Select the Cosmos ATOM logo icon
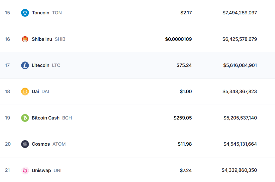The width and height of the screenshot is (275, 182). tap(25, 144)
